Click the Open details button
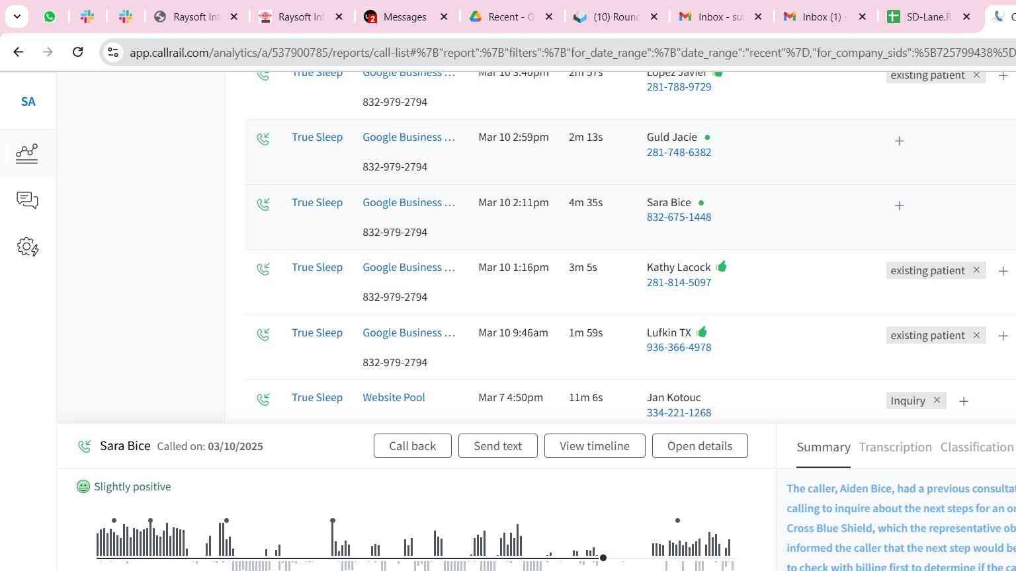 coord(700,446)
